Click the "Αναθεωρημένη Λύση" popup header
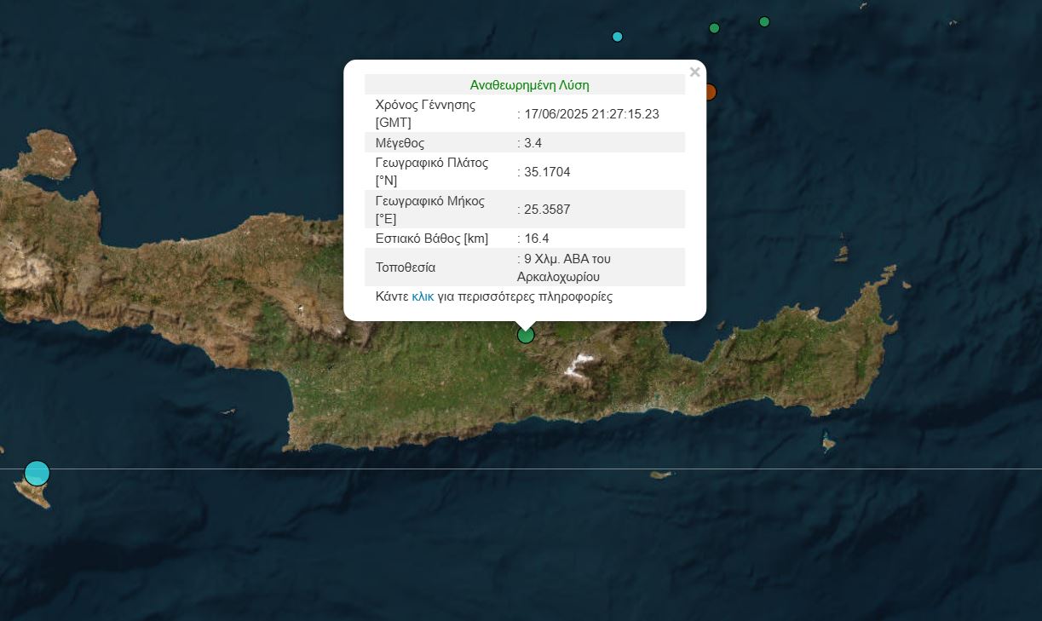Screen dimensions: 1042x621 tap(529, 85)
